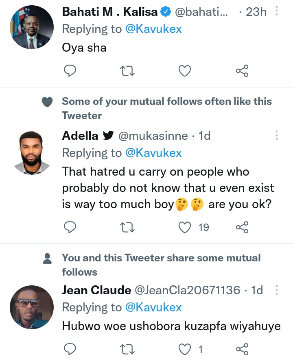The height and width of the screenshot is (363, 293).
Task: Open more options for Jean Claude's tweet
Action: tap(277, 290)
